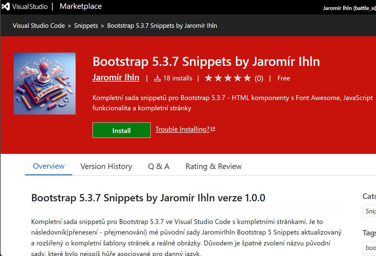Click the third rating star
The width and height of the screenshot is (376, 256).
point(228,78)
